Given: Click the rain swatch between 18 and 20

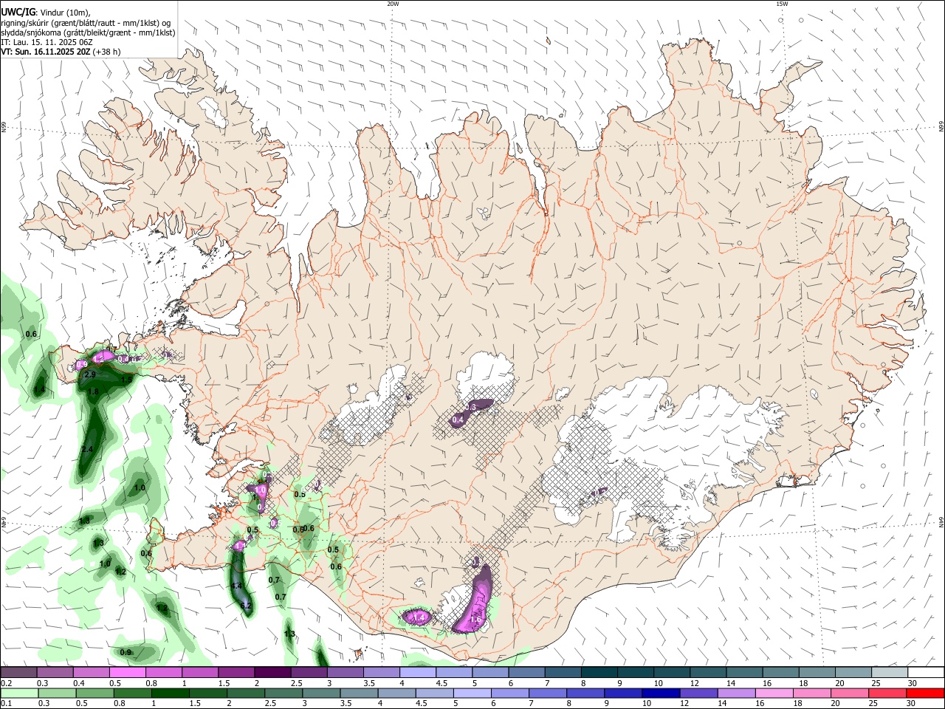Looking at the screenshot, I should [811, 693].
